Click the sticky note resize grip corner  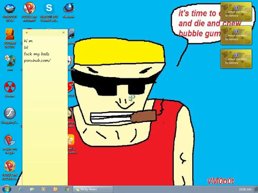(66, 184)
